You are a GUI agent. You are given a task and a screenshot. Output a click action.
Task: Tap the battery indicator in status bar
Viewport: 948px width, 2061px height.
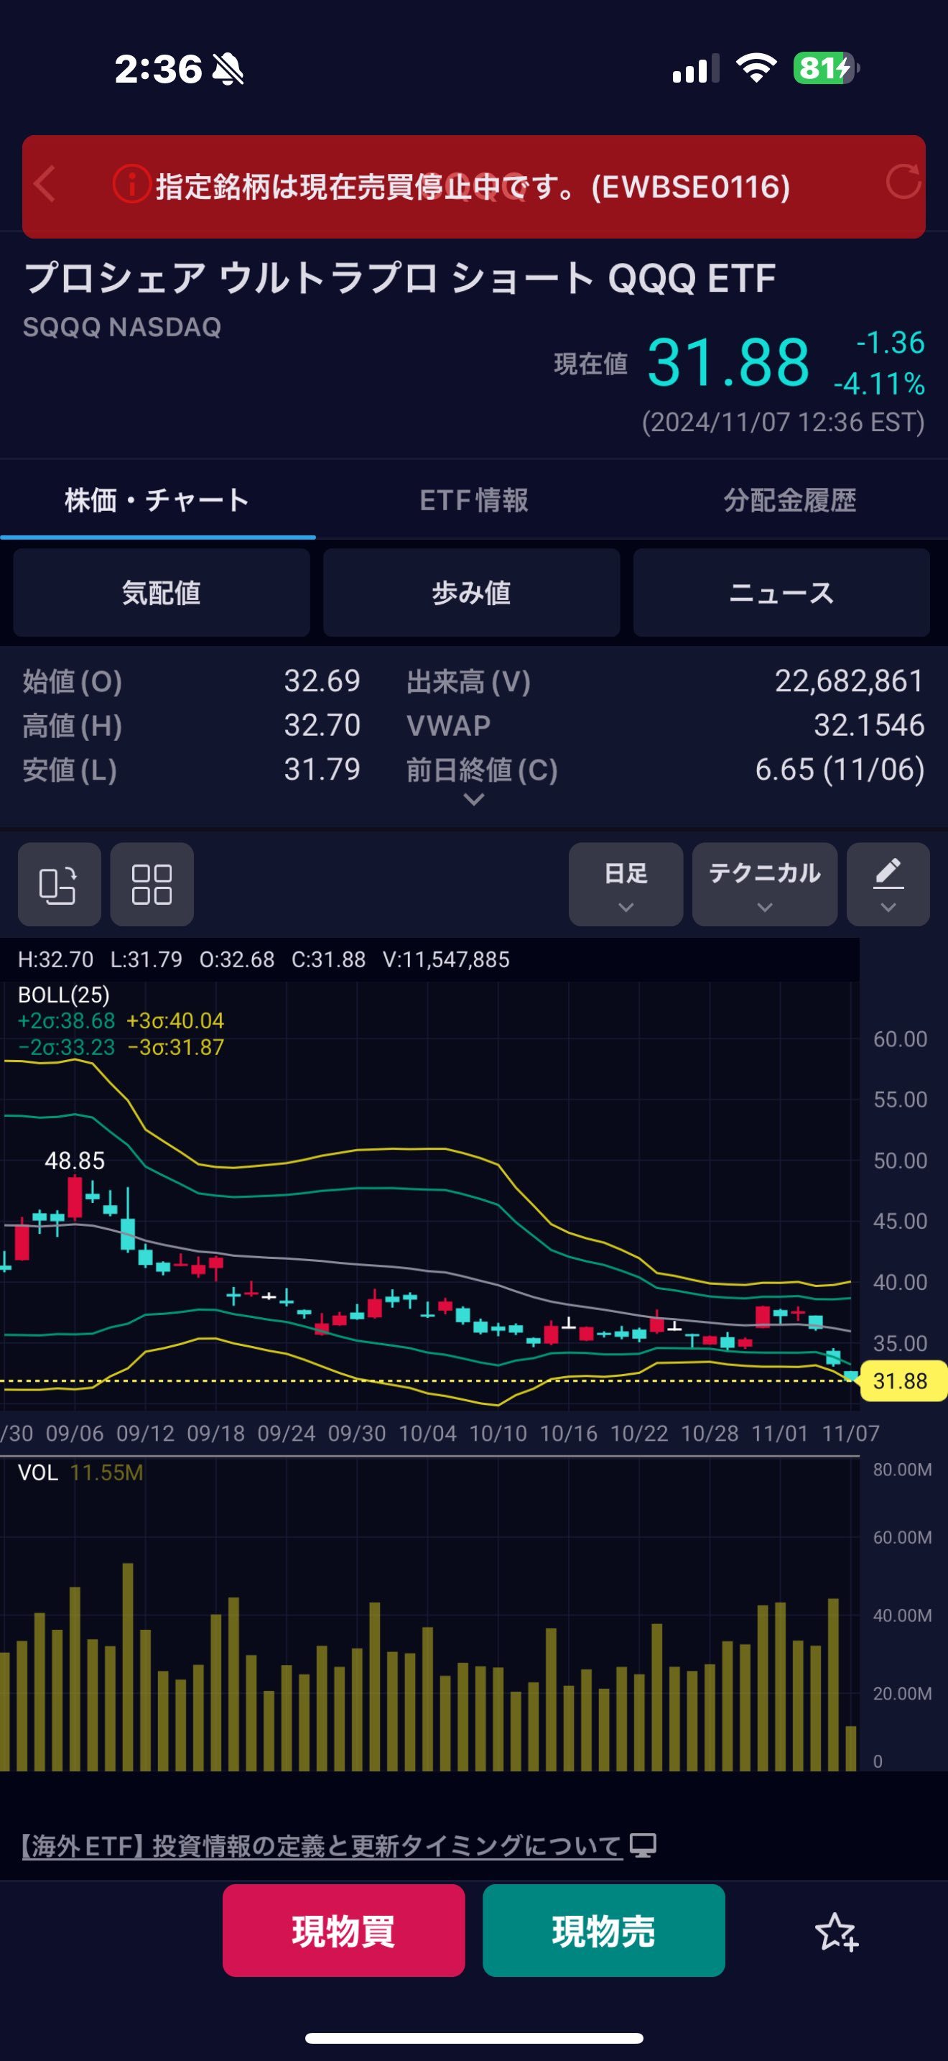click(x=827, y=68)
